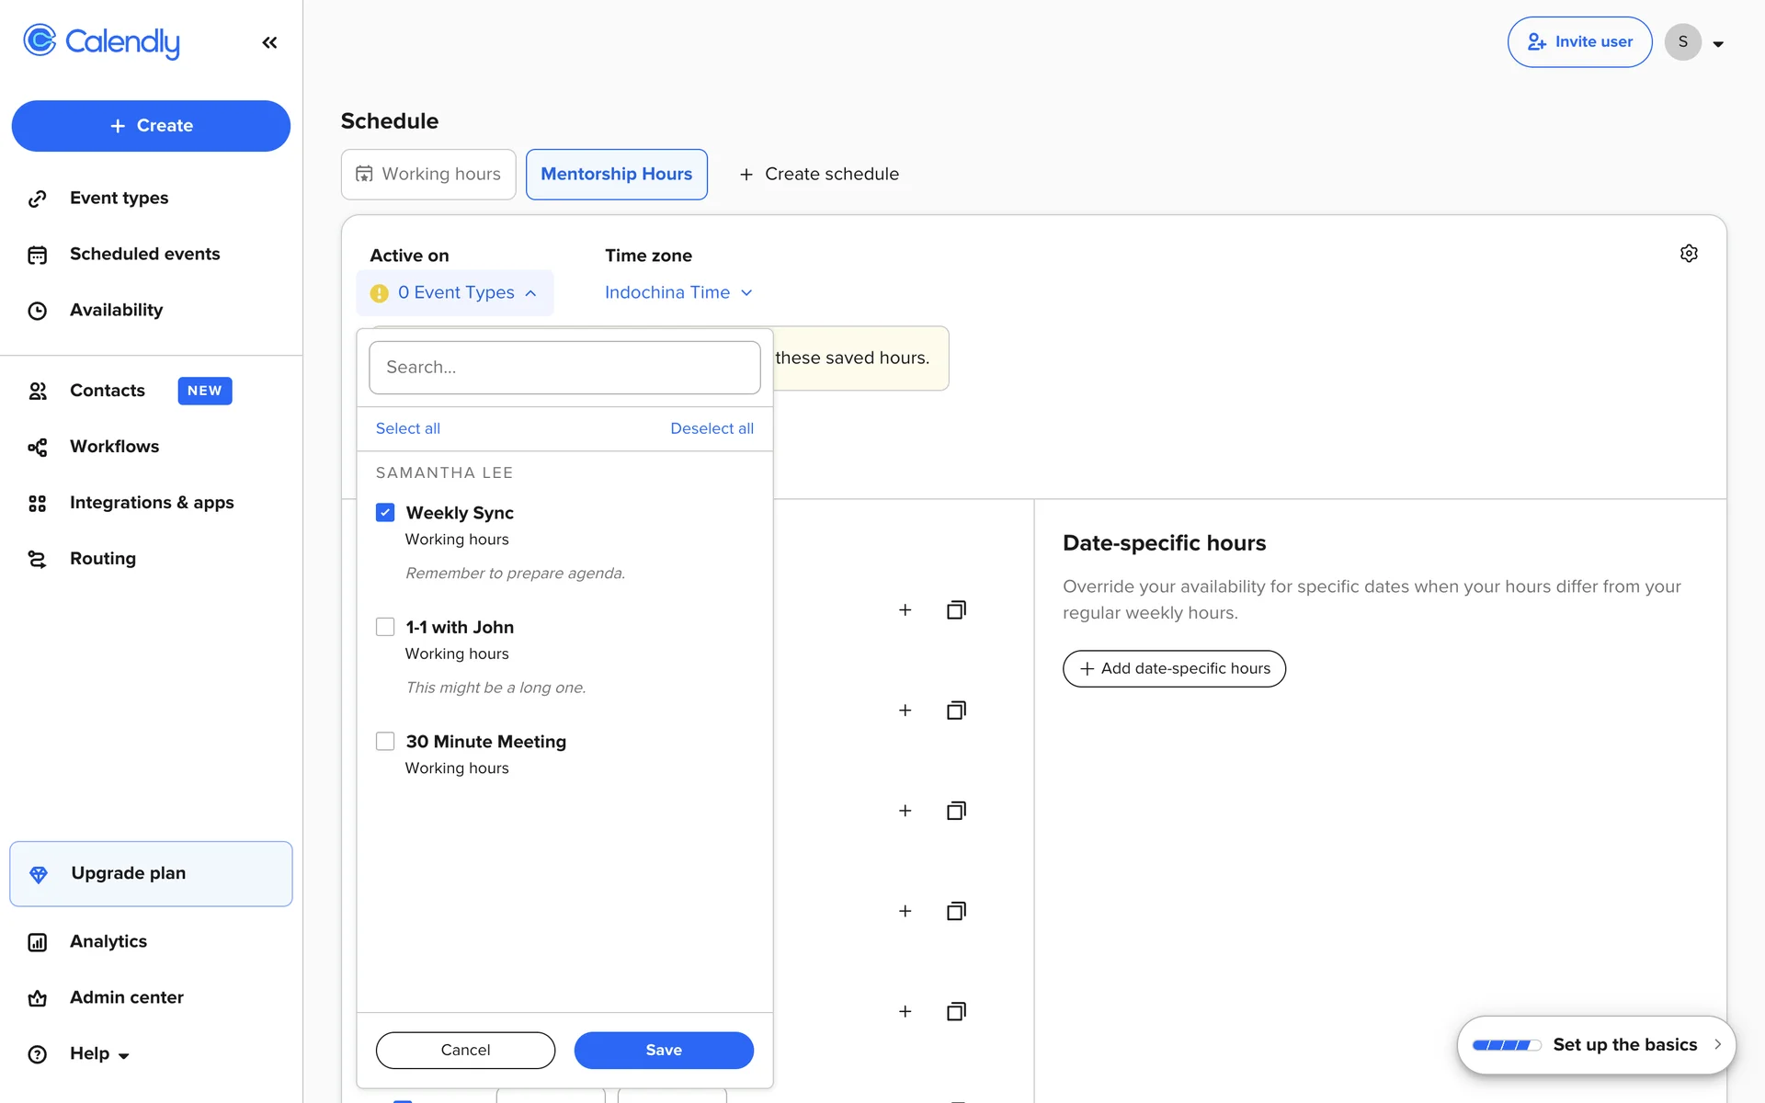The height and width of the screenshot is (1103, 1765).
Task: Open Integrations & apps in sidebar
Action: 152,503
